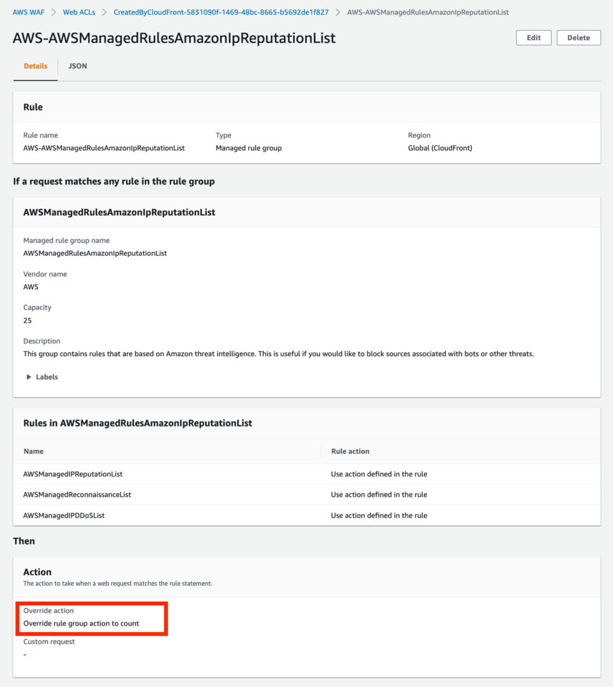Switch to the JSON tab
Viewport: 613px width, 687px height.
[x=77, y=66]
